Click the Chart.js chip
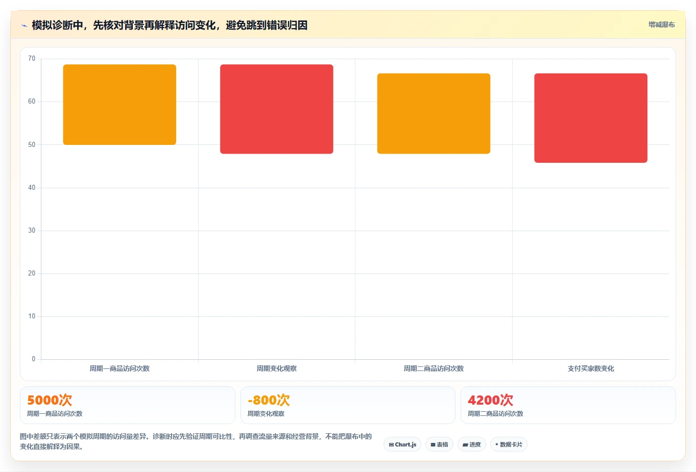 coord(402,444)
